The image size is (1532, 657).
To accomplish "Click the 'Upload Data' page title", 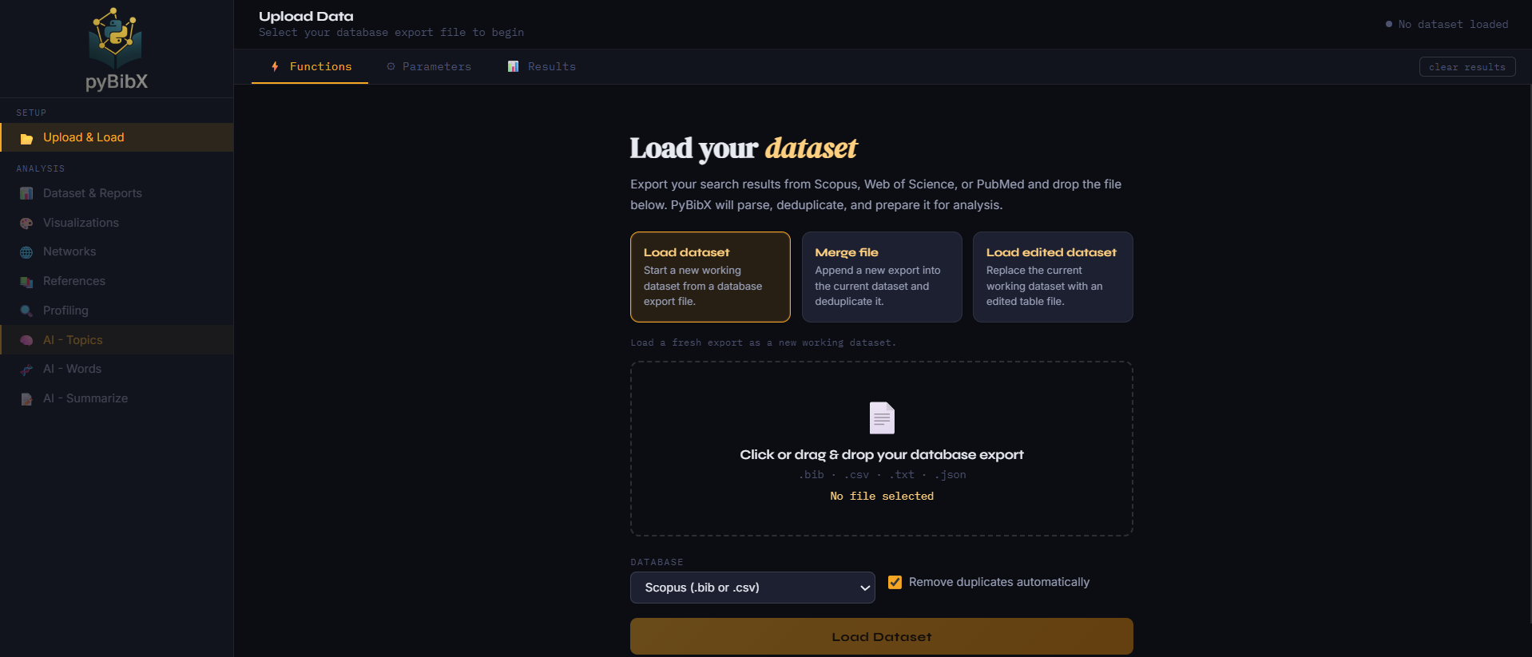I will click(306, 16).
